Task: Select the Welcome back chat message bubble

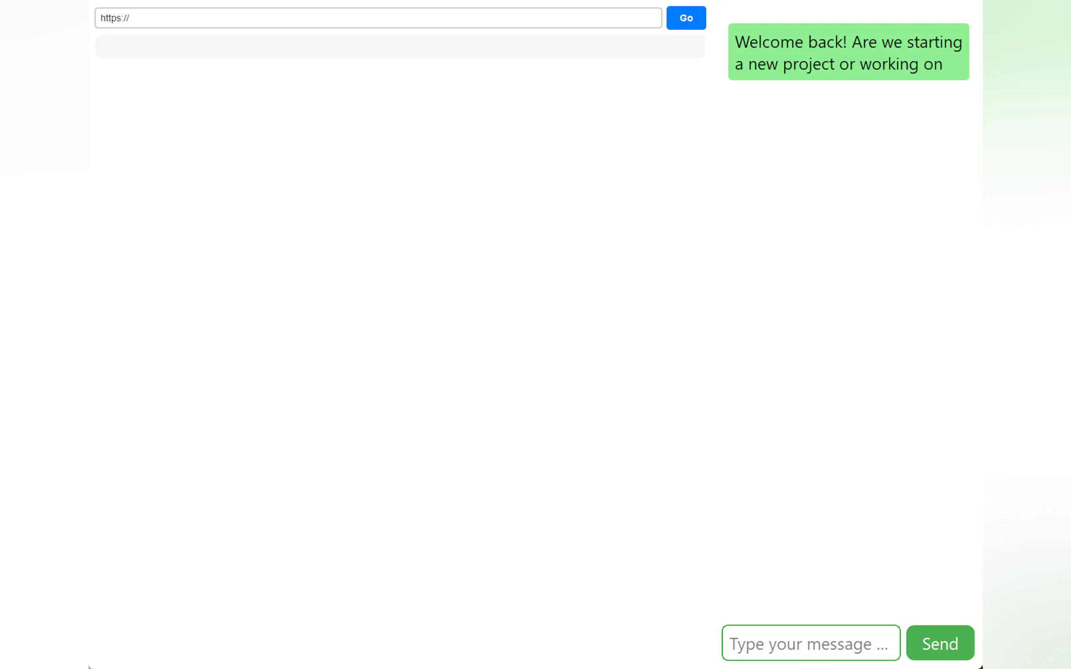Action: 848,52
